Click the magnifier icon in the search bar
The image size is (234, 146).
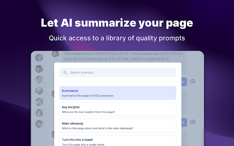(65, 73)
